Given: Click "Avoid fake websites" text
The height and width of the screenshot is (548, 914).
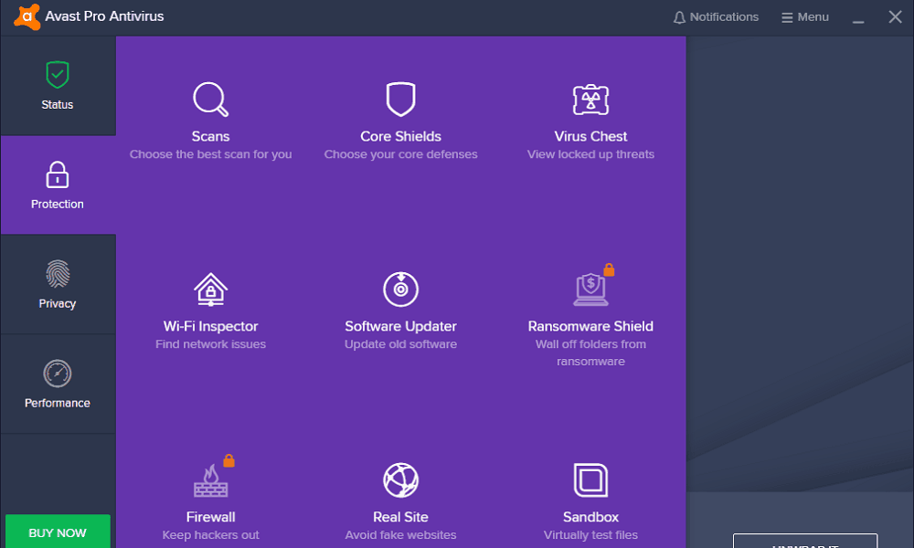Looking at the screenshot, I should 400,535.
